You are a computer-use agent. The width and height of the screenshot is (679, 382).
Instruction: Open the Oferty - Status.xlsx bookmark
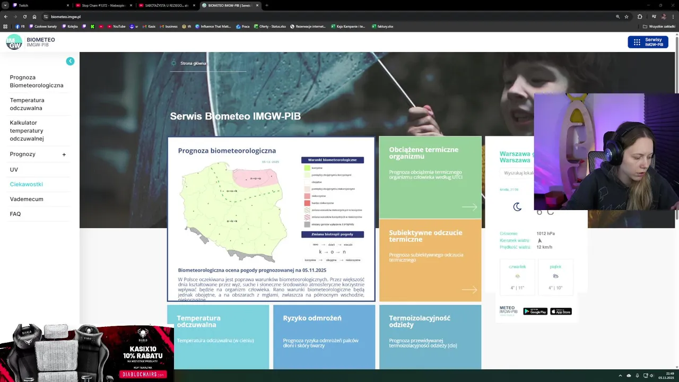(x=269, y=27)
